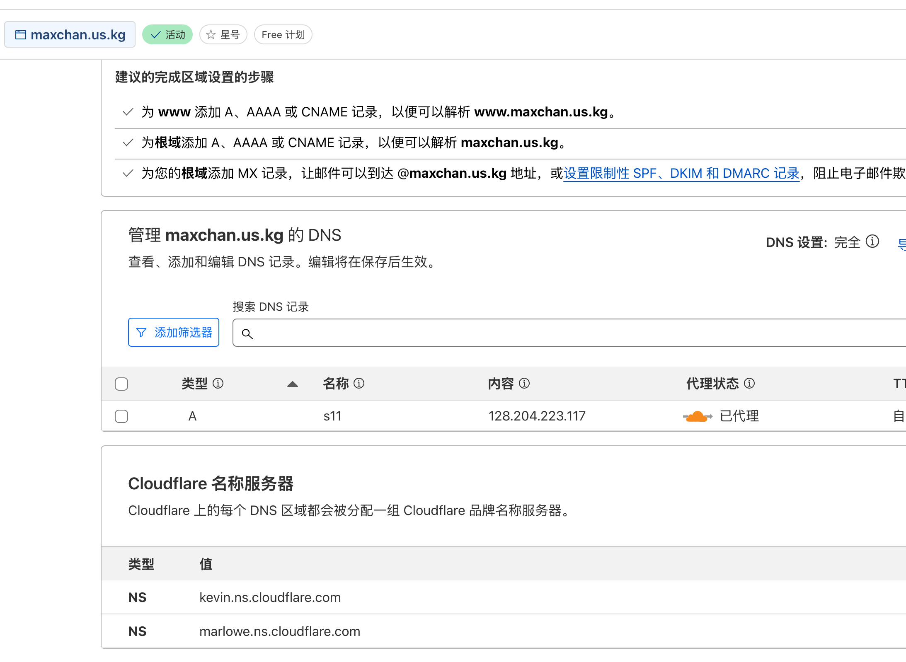Click the orange proxied cloud icon
The width and height of the screenshot is (906, 662).
point(698,416)
